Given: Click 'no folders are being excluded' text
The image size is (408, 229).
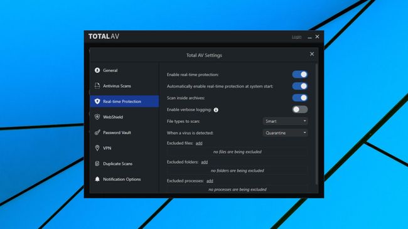Looking at the screenshot, I should pos(237,171).
